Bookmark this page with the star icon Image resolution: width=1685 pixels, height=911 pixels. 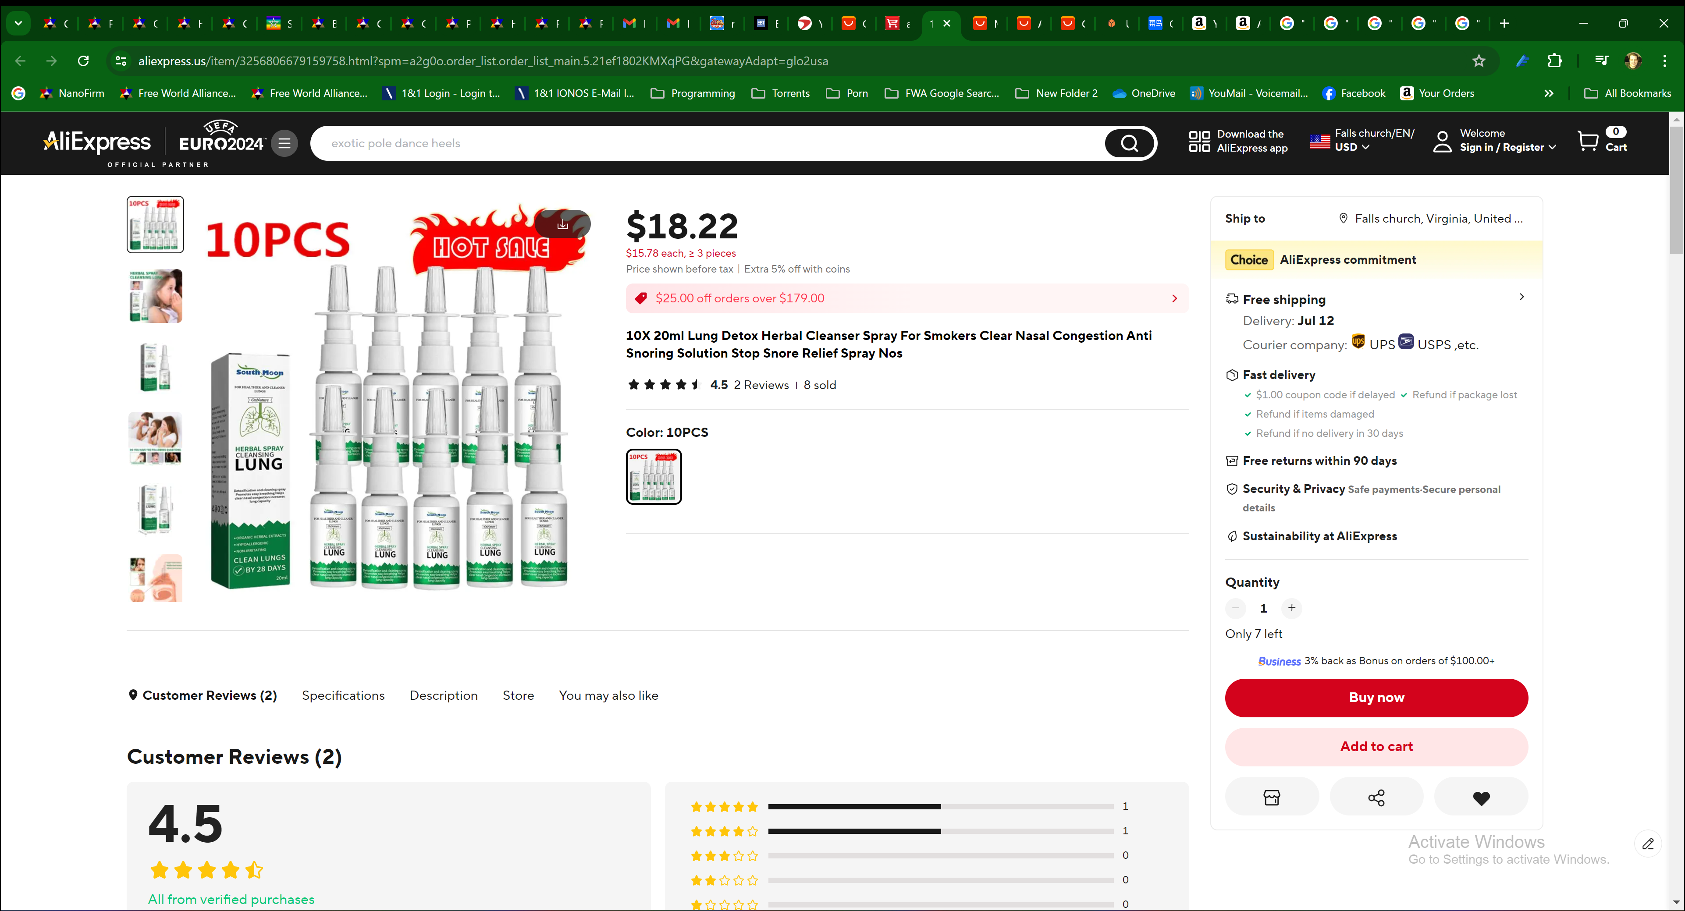tap(1478, 61)
